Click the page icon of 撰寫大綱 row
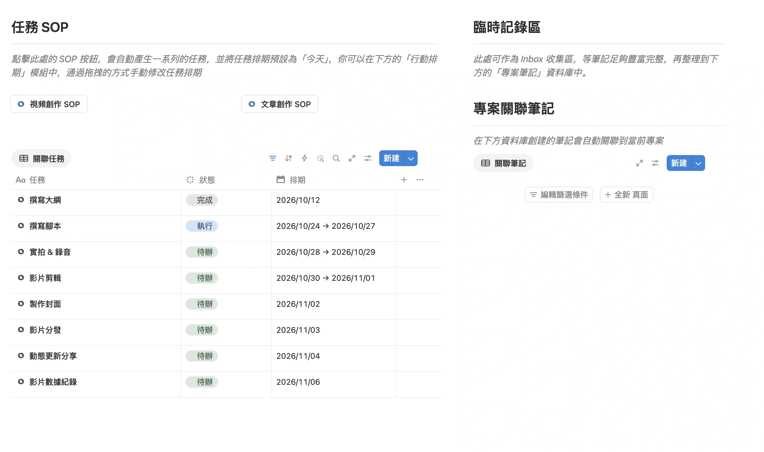The height and width of the screenshot is (452, 764). coord(21,200)
